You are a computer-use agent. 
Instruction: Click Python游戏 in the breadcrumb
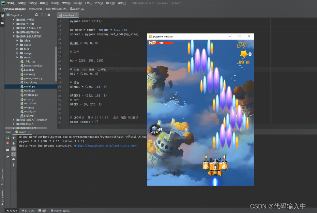click(x=36, y=9)
